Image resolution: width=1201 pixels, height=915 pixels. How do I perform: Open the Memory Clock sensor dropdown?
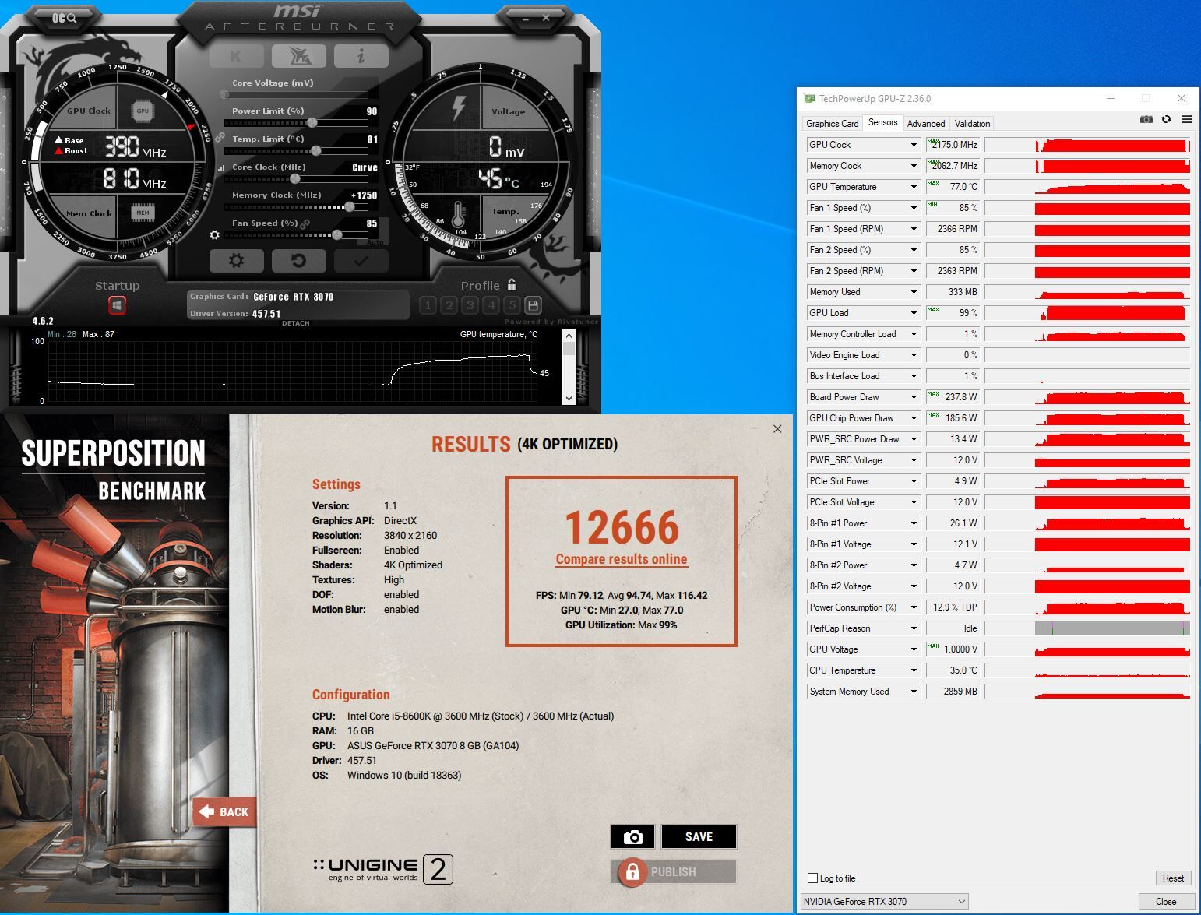pos(914,166)
